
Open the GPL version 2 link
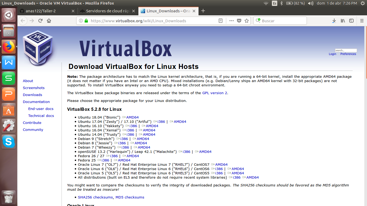pyautogui.click(x=215, y=93)
